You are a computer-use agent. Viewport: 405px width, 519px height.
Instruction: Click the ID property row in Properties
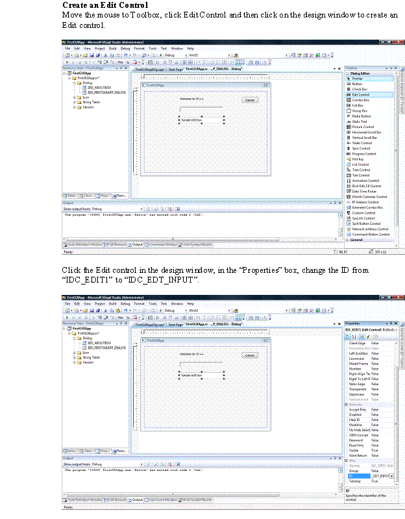click(371, 476)
